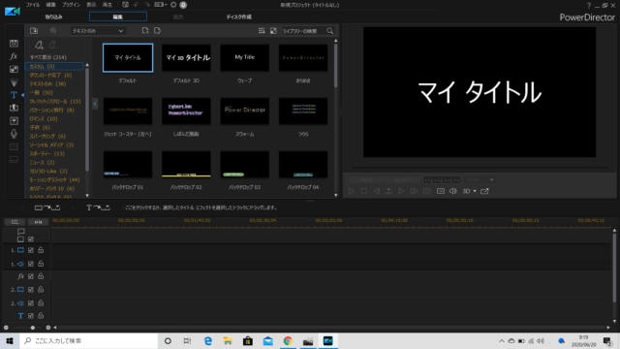Click the import media folder icon

pyautogui.click(x=34, y=30)
